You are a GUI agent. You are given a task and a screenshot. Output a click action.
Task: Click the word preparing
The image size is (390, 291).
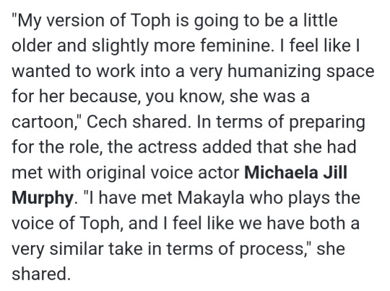point(328,123)
